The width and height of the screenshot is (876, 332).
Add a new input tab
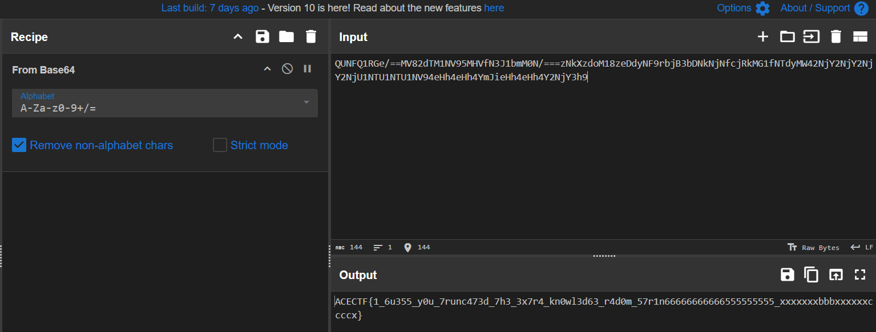tap(763, 37)
